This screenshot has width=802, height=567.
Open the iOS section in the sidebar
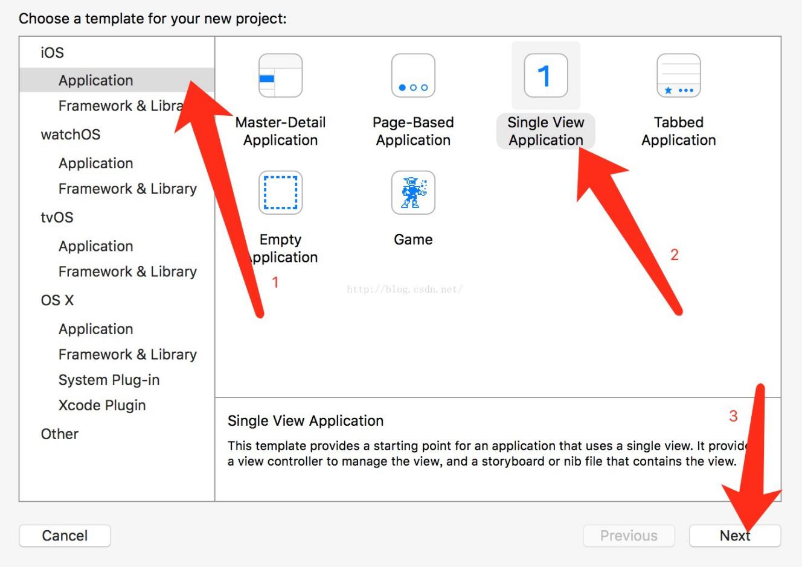coord(50,52)
